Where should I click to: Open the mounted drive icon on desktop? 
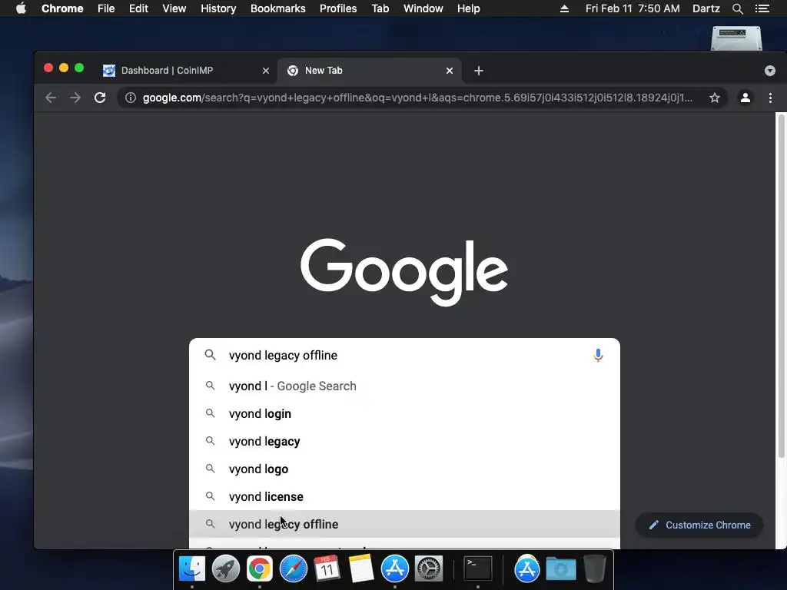[x=736, y=38]
